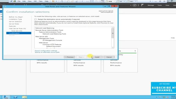Select Feature Administration Tools row
This screenshot has height=99, width=176.
(50, 32)
